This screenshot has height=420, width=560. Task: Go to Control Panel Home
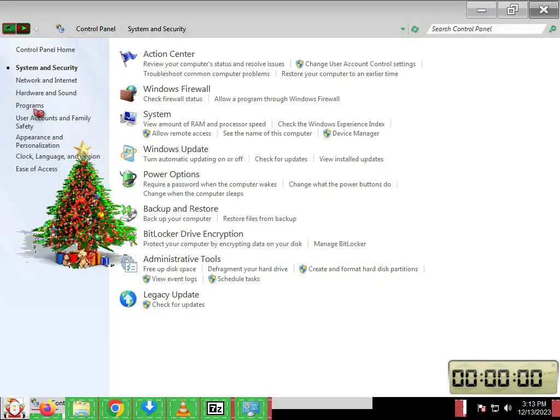coord(45,50)
